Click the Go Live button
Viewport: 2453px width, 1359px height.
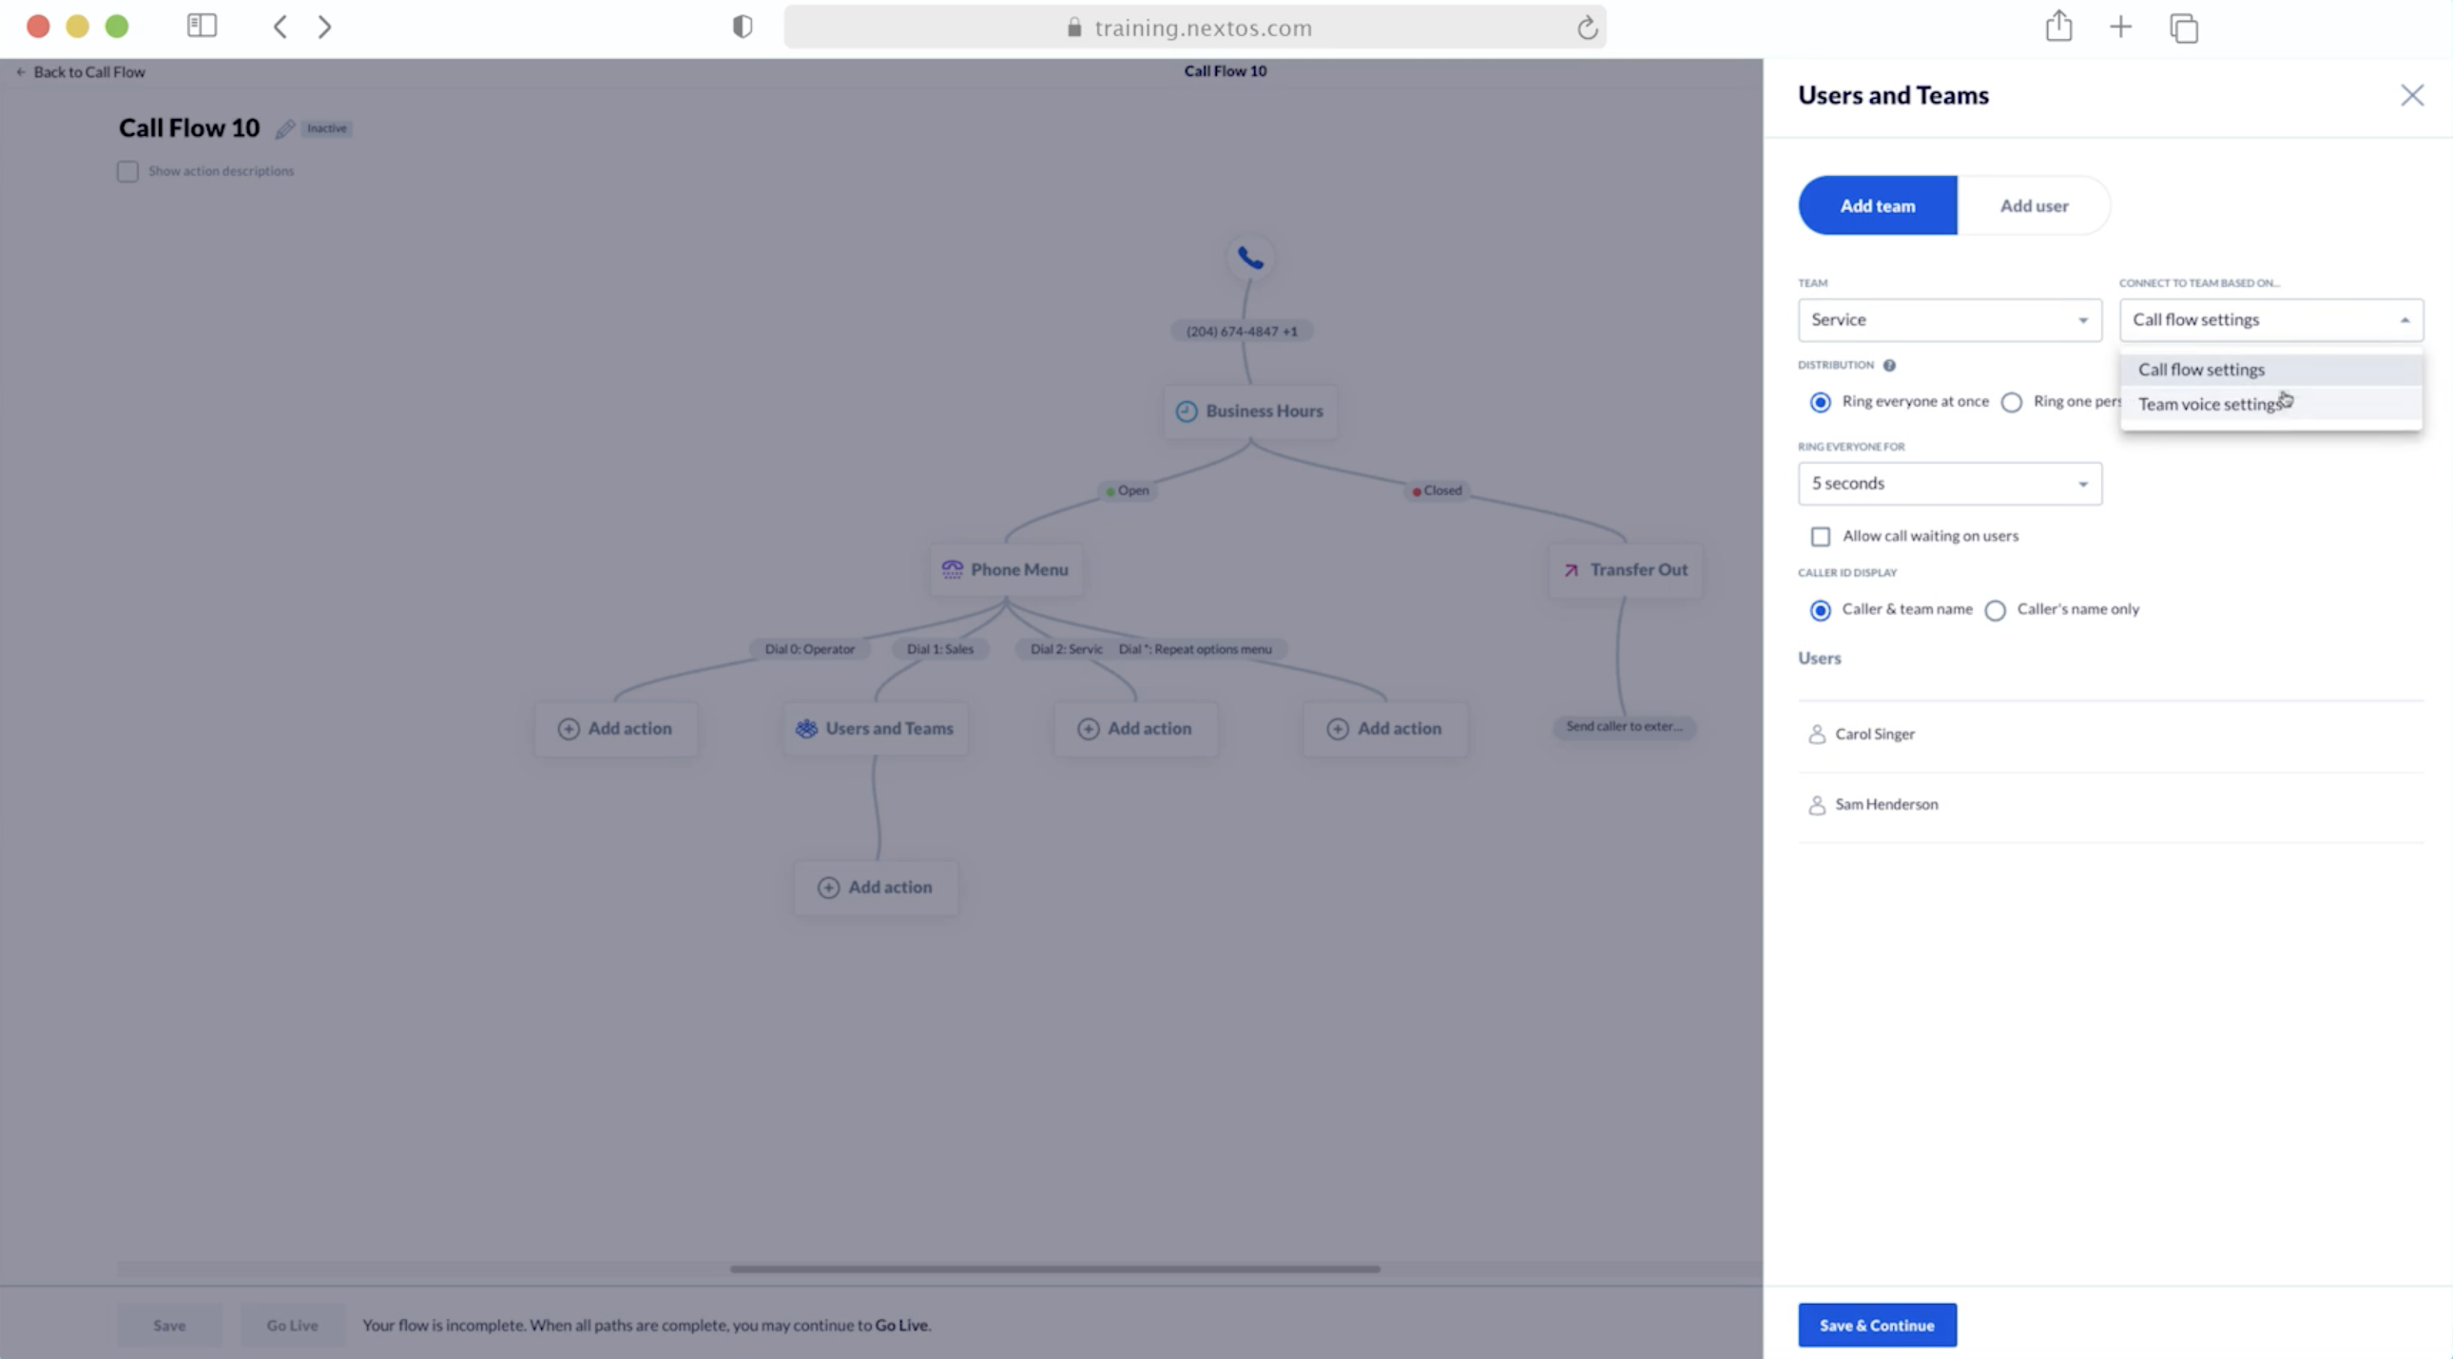pos(291,1324)
